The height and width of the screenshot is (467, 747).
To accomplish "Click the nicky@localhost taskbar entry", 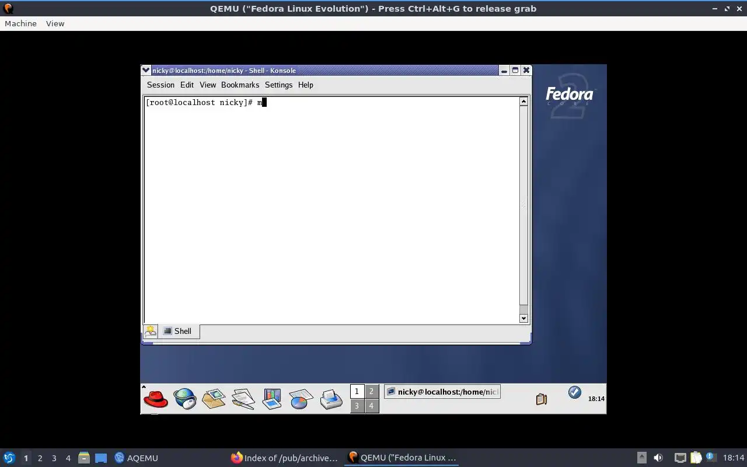I will pyautogui.click(x=442, y=392).
